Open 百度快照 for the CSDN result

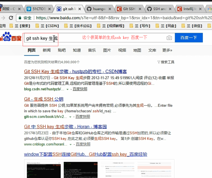point(80,89)
